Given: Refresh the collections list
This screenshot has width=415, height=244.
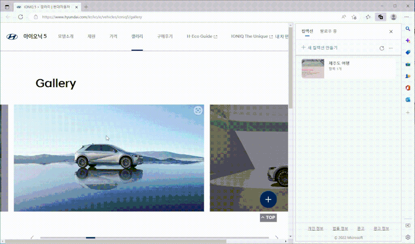Looking at the screenshot, I should coord(382,48).
